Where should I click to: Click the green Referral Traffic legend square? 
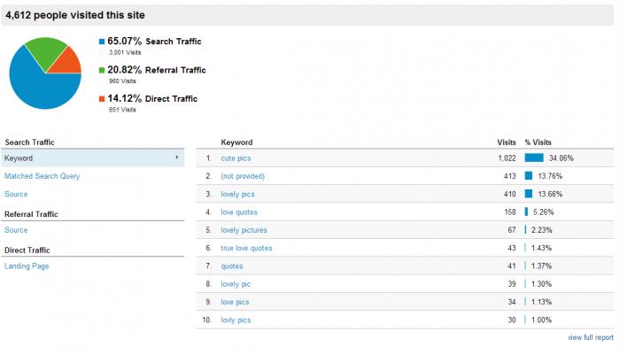coord(102,70)
